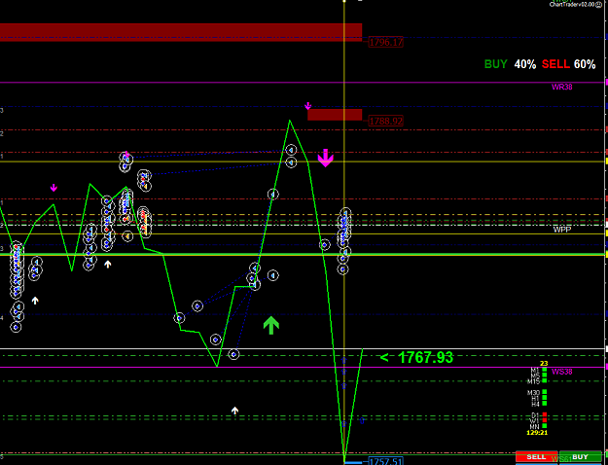Select the white up arrow beneath WS38 line
608x465 pixels.
234,411
